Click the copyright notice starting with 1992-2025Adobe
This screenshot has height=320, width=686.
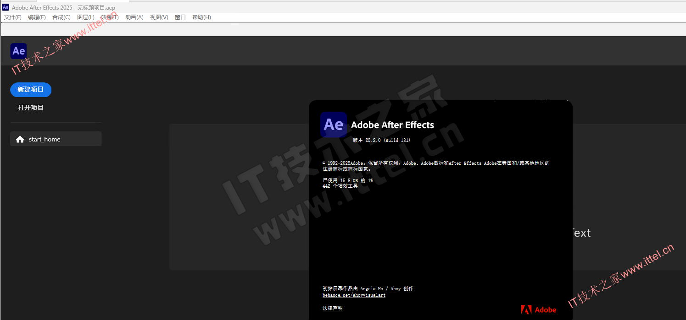[x=436, y=166]
